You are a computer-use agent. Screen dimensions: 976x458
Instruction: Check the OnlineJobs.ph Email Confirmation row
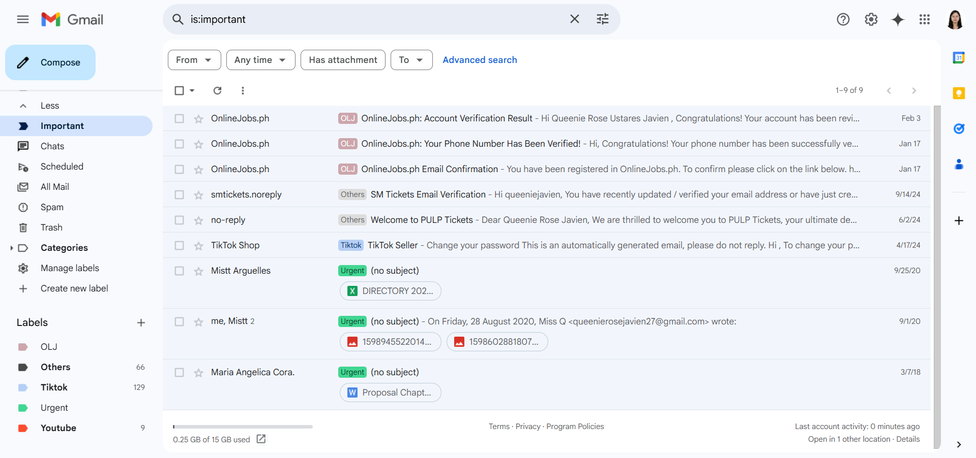(x=179, y=169)
